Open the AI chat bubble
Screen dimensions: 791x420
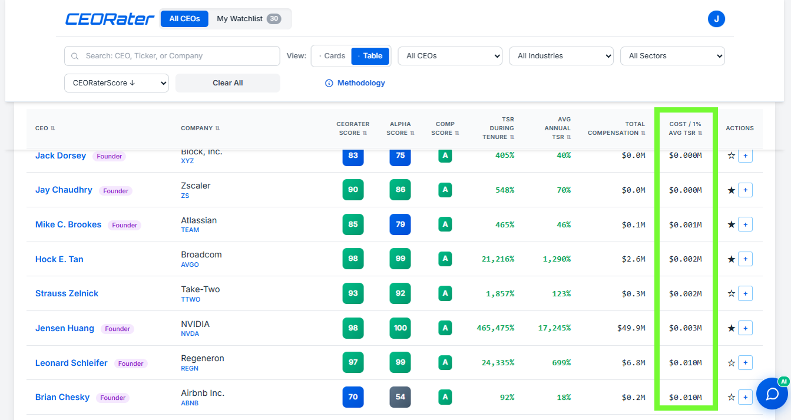coord(772,393)
